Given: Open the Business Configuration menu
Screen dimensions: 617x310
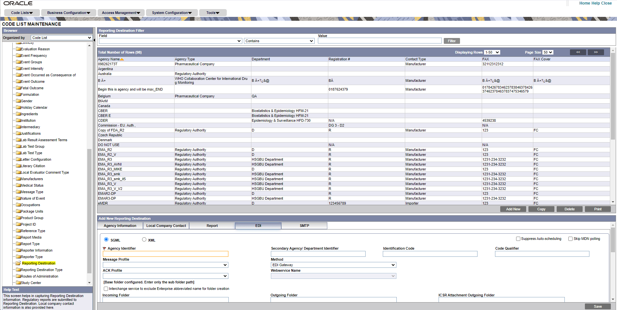Looking at the screenshot, I should point(69,13).
